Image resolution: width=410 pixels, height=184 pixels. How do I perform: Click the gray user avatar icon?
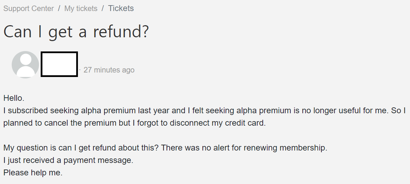coord(25,65)
